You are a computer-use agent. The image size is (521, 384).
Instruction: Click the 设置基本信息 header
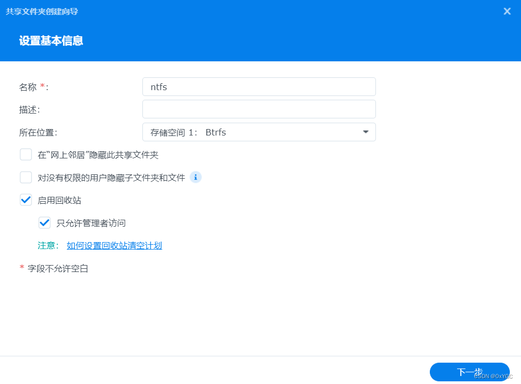click(51, 41)
